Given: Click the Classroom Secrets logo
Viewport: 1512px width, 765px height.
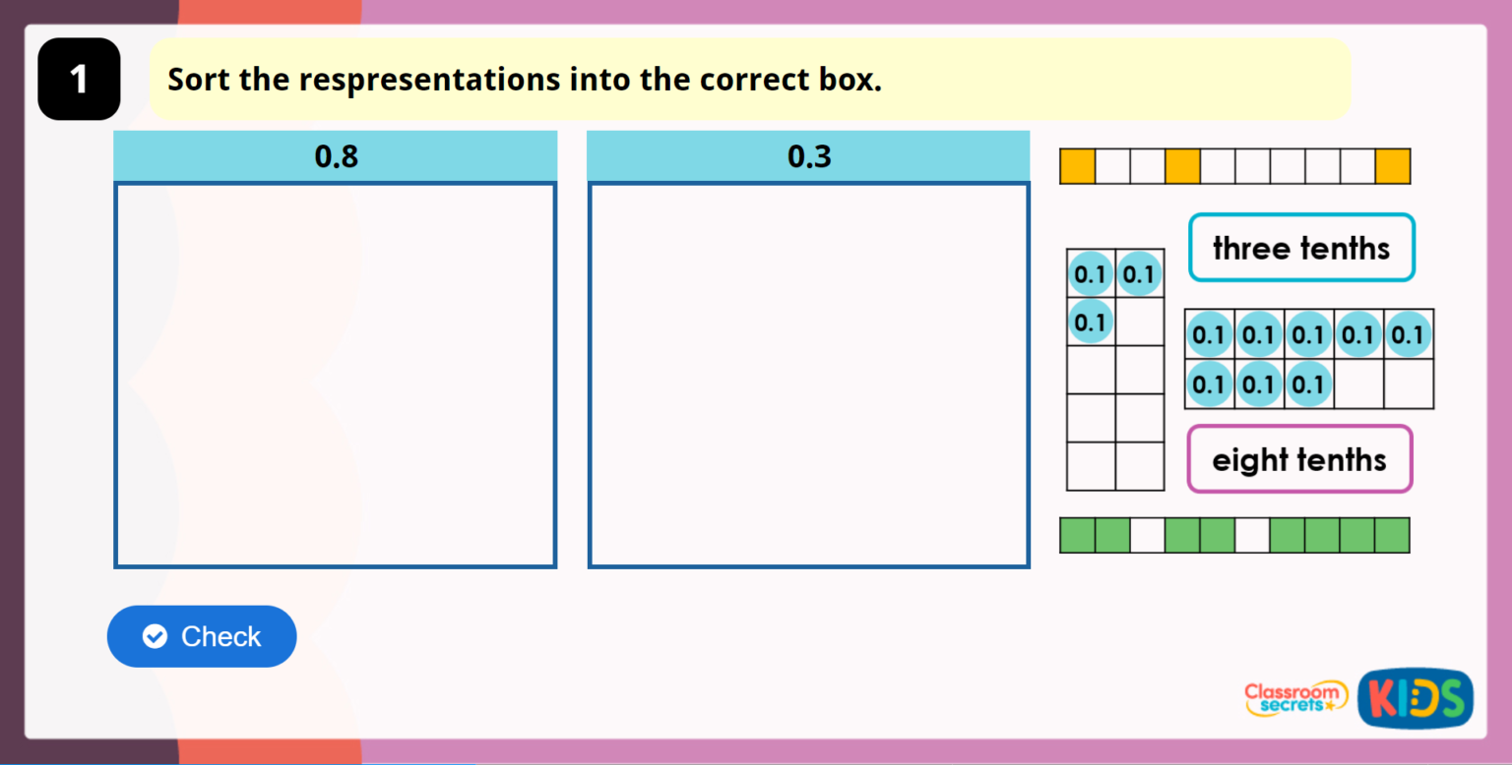Looking at the screenshot, I should tap(1295, 699).
